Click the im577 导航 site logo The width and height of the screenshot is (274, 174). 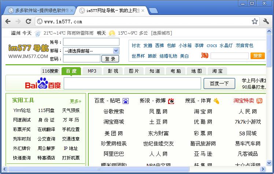point(28,51)
